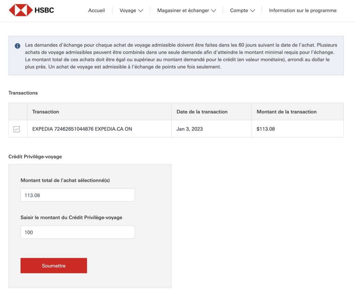
Task: Click the Montant de la transaction column header
Action: [x=286, y=112]
